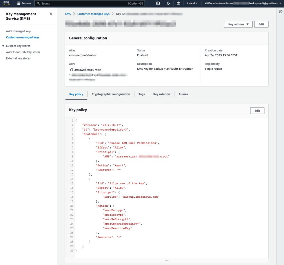Open the info panel via the i icon
This screenshot has width=284, height=265.
(280, 11)
